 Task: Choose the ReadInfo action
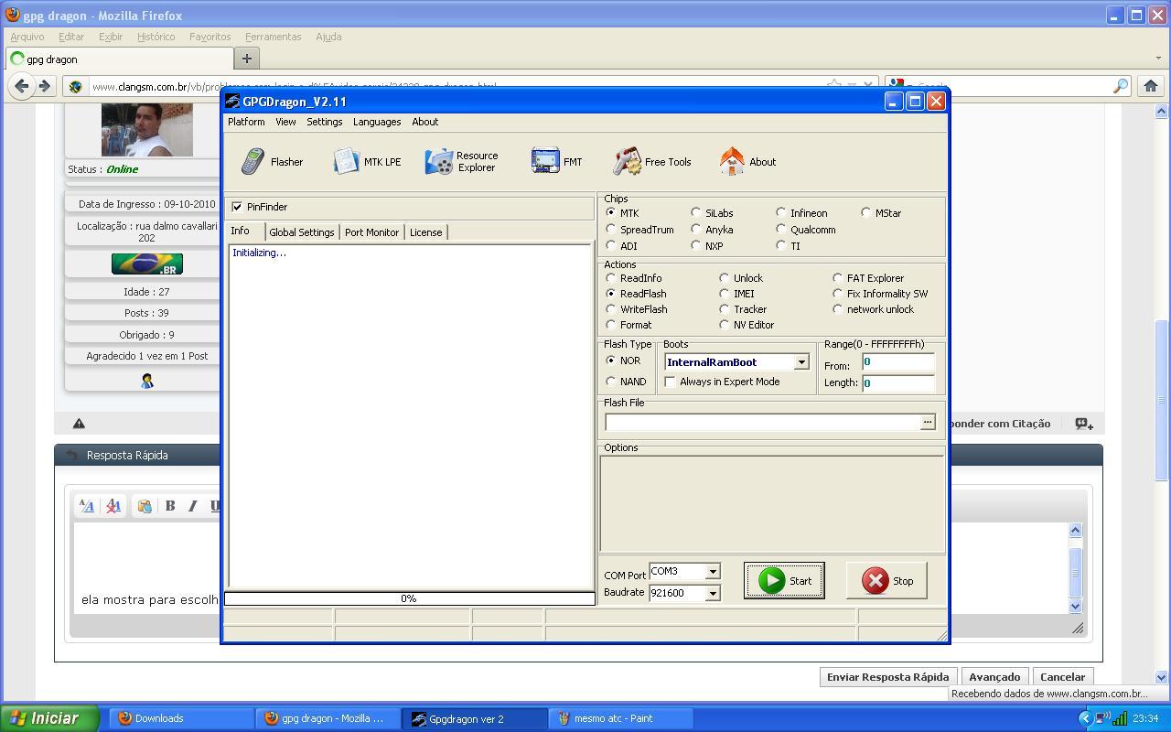(611, 278)
